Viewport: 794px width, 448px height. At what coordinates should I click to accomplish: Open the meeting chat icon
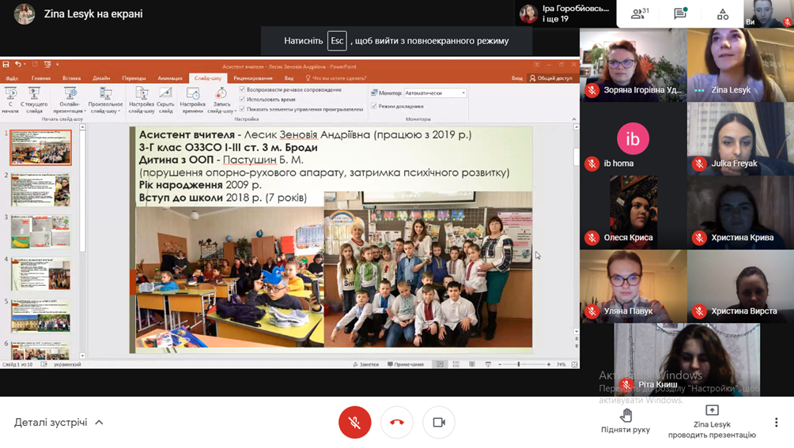tap(680, 13)
